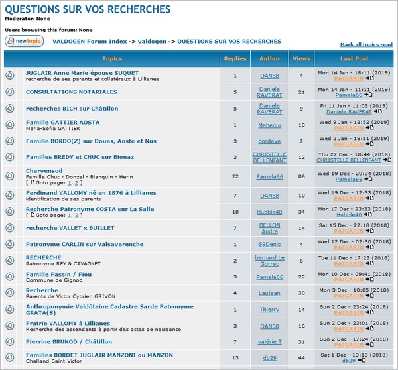Open author bernard Le Gorrec profile

pyautogui.click(x=269, y=261)
